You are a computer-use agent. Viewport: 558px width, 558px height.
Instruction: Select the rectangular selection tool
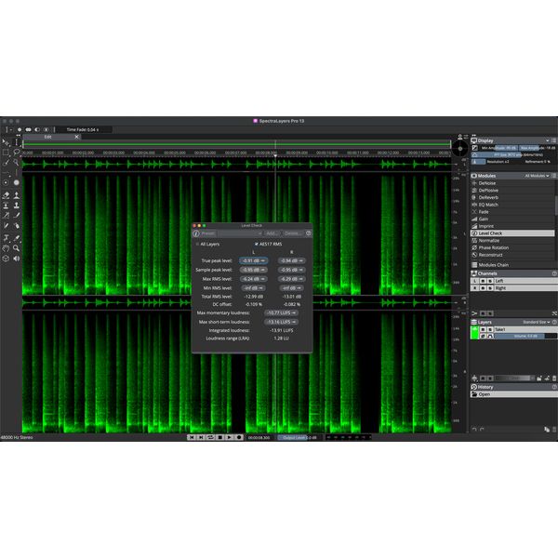click(x=6, y=153)
